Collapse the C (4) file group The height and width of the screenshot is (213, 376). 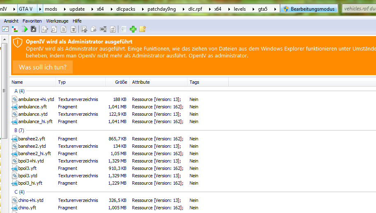[x=19, y=192]
